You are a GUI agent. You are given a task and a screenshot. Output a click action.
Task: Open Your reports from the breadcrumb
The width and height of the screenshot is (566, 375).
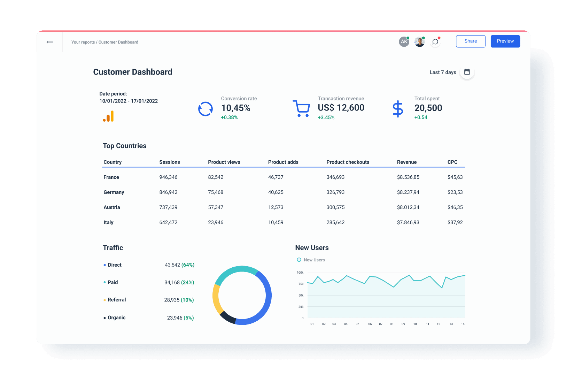click(x=83, y=42)
